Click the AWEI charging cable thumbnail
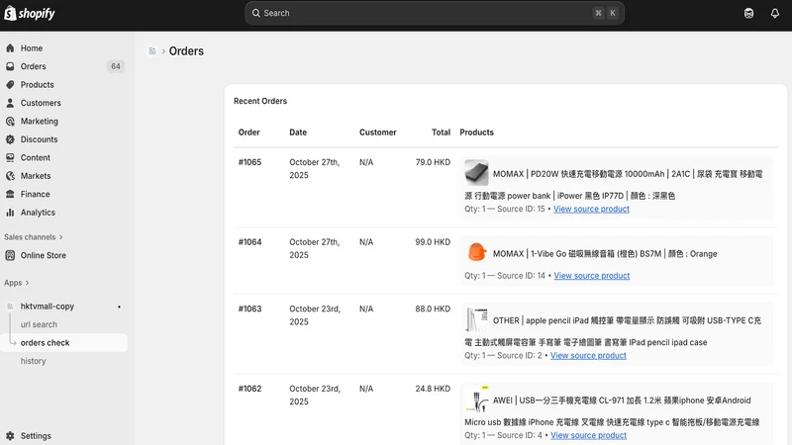This screenshot has height=445, width=792. coord(476,400)
